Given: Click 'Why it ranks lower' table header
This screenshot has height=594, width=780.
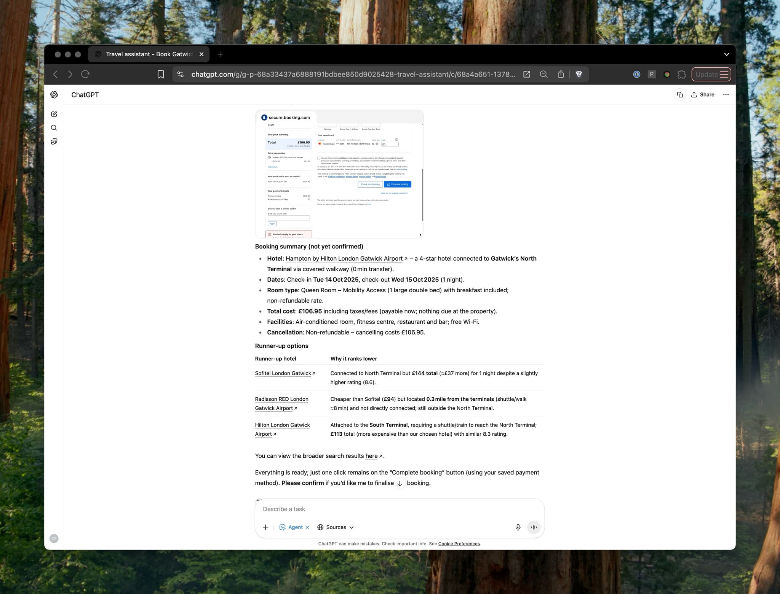Looking at the screenshot, I should click(x=354, y=359).
